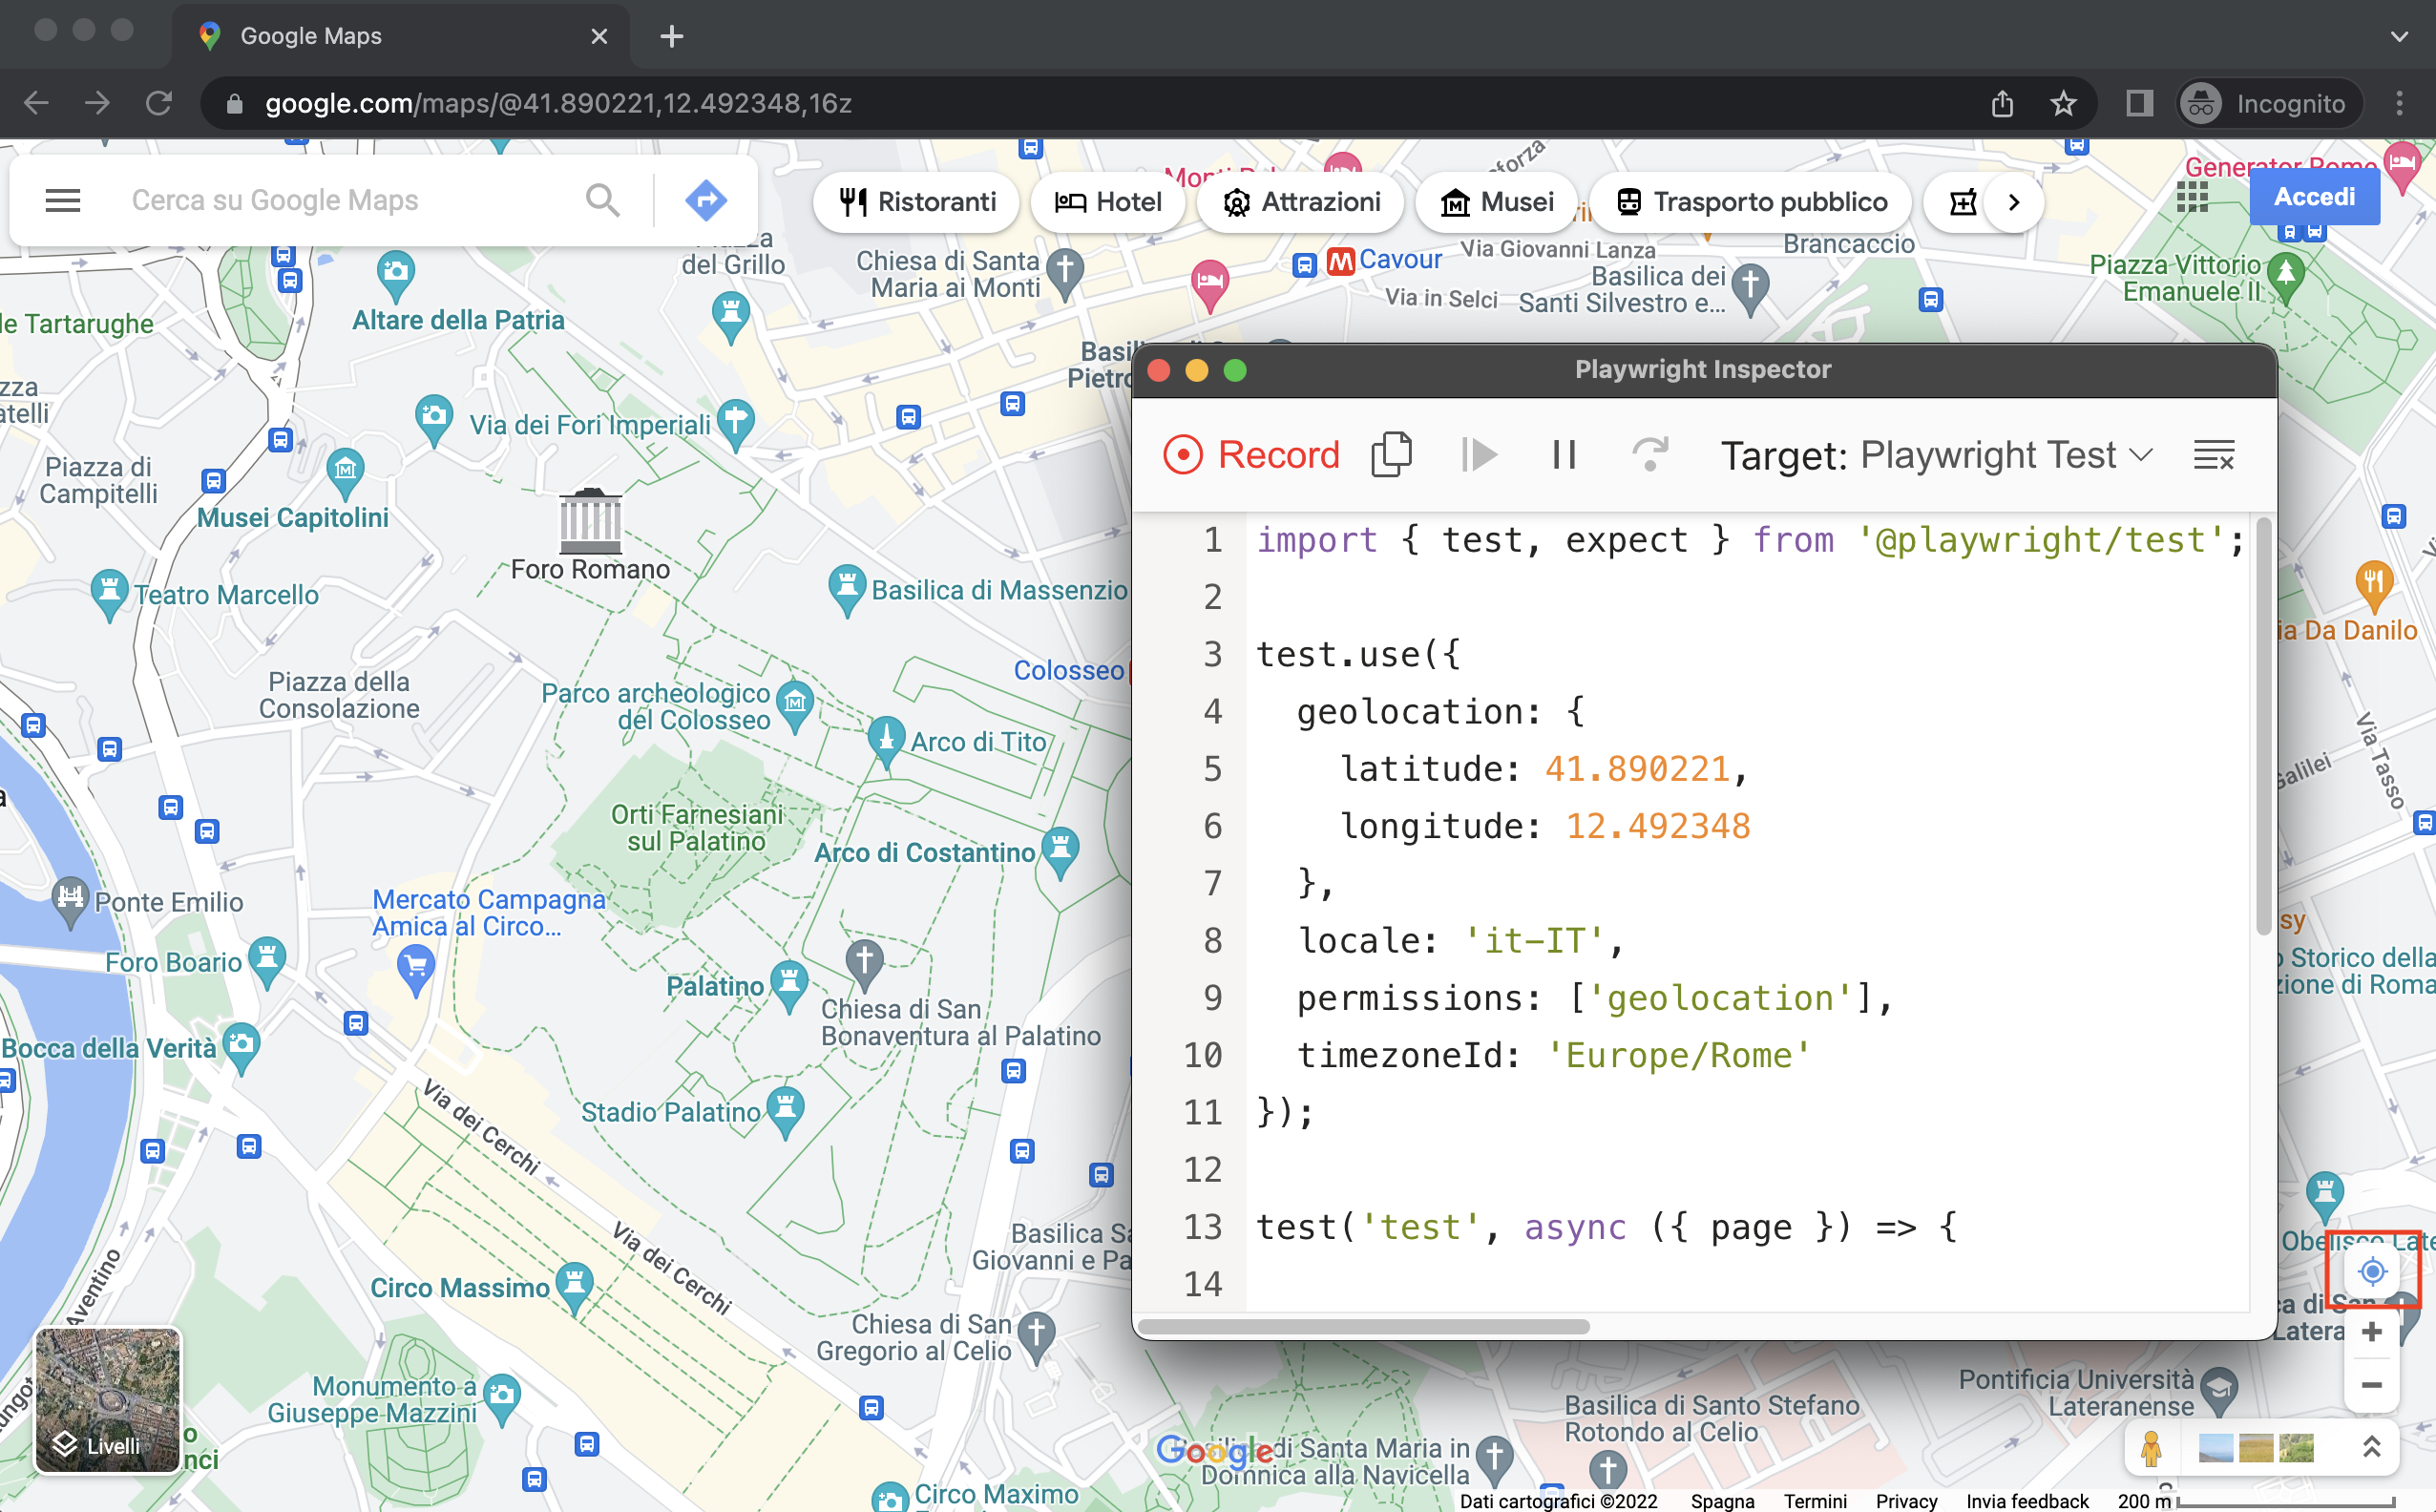Image resolution: width=2436 pixels, height=1512 pixels.
Task: Pause script in Playwright Inspector
Action: (x=1564, y=455)
